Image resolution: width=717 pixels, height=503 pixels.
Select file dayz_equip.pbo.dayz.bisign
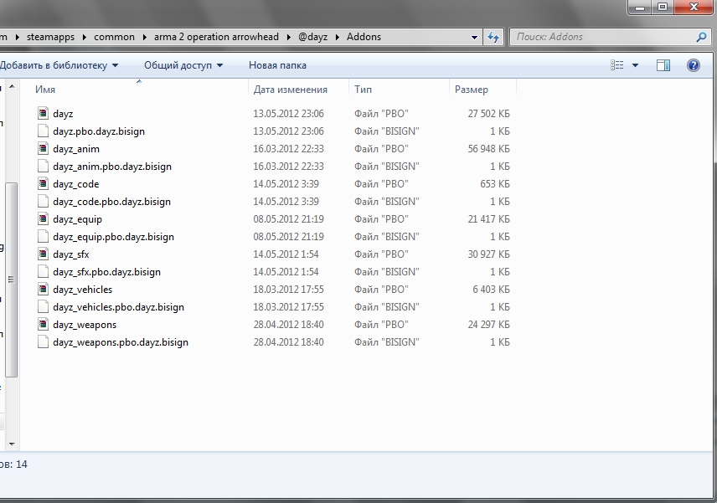point(113,237)
